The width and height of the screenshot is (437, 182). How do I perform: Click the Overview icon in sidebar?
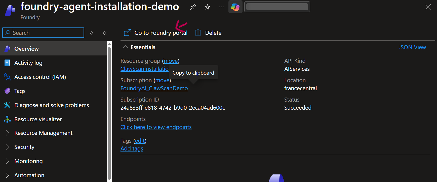point(8,49)
